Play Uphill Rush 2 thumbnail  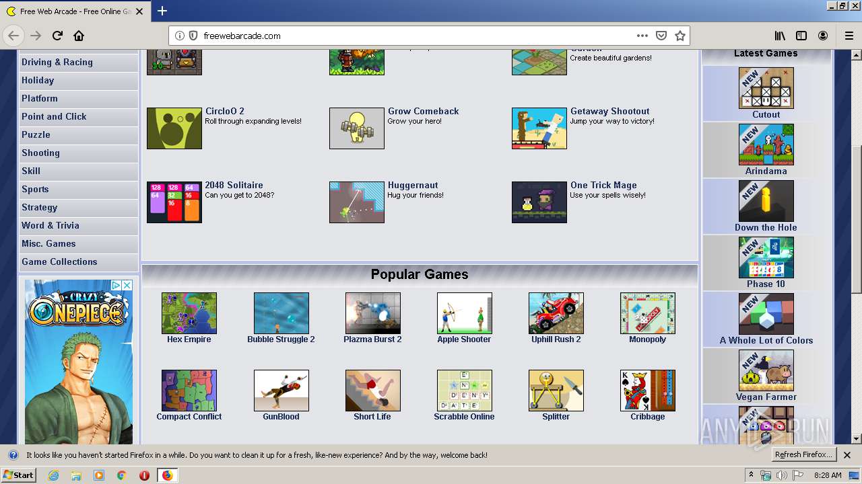click(x=556, y=313)
